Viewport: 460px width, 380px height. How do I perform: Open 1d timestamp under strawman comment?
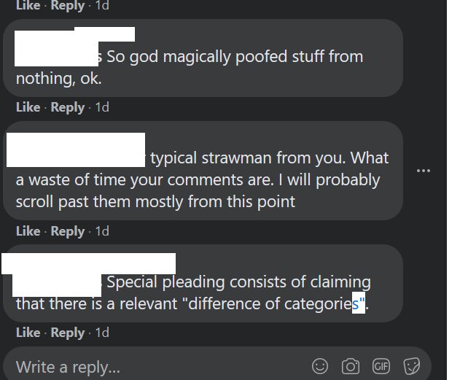(x=102, y=231)
